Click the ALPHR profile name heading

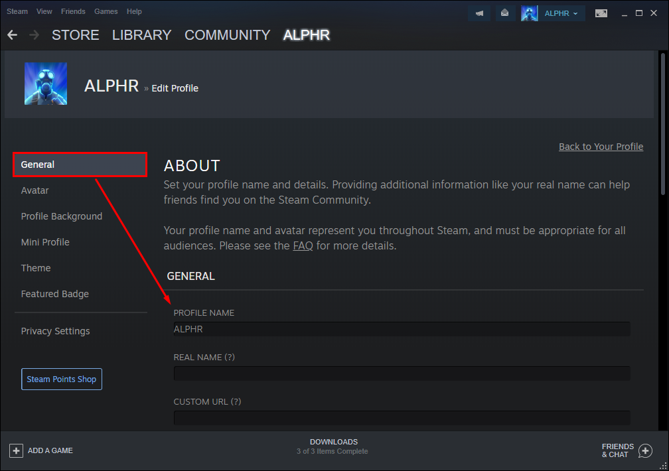pos(111,86)
